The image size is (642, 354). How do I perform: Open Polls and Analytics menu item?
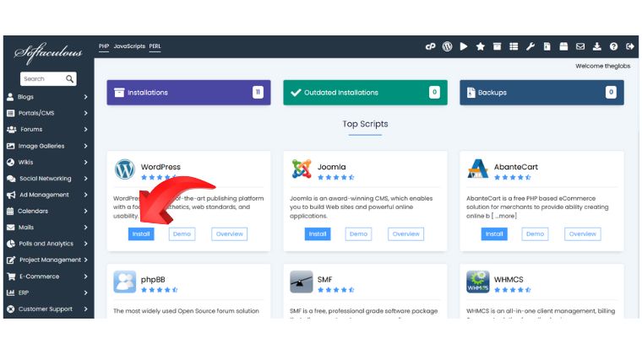coord(47,244)
